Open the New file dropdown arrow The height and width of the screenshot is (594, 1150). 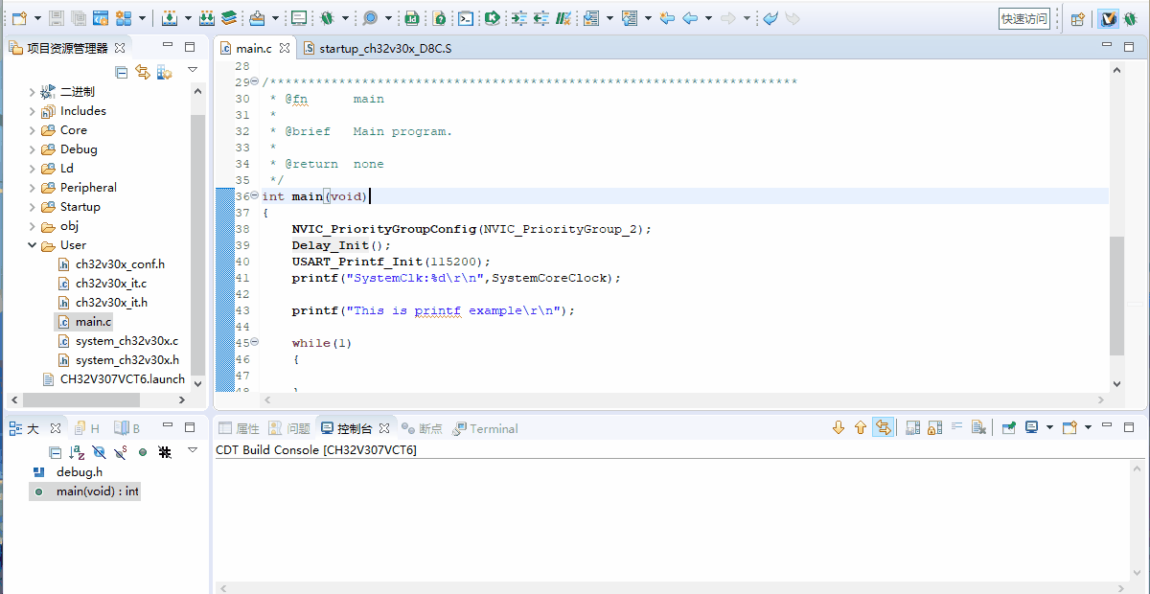pos(36,18)
